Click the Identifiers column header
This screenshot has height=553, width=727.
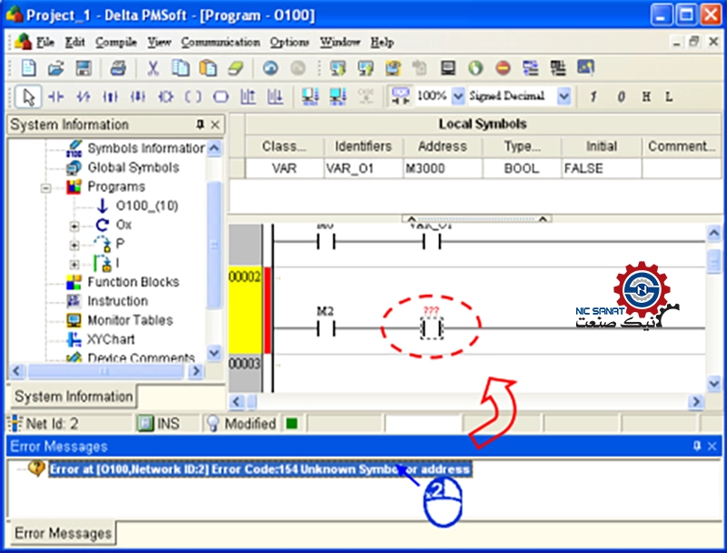pyautogui.click(x=363, y=146)
